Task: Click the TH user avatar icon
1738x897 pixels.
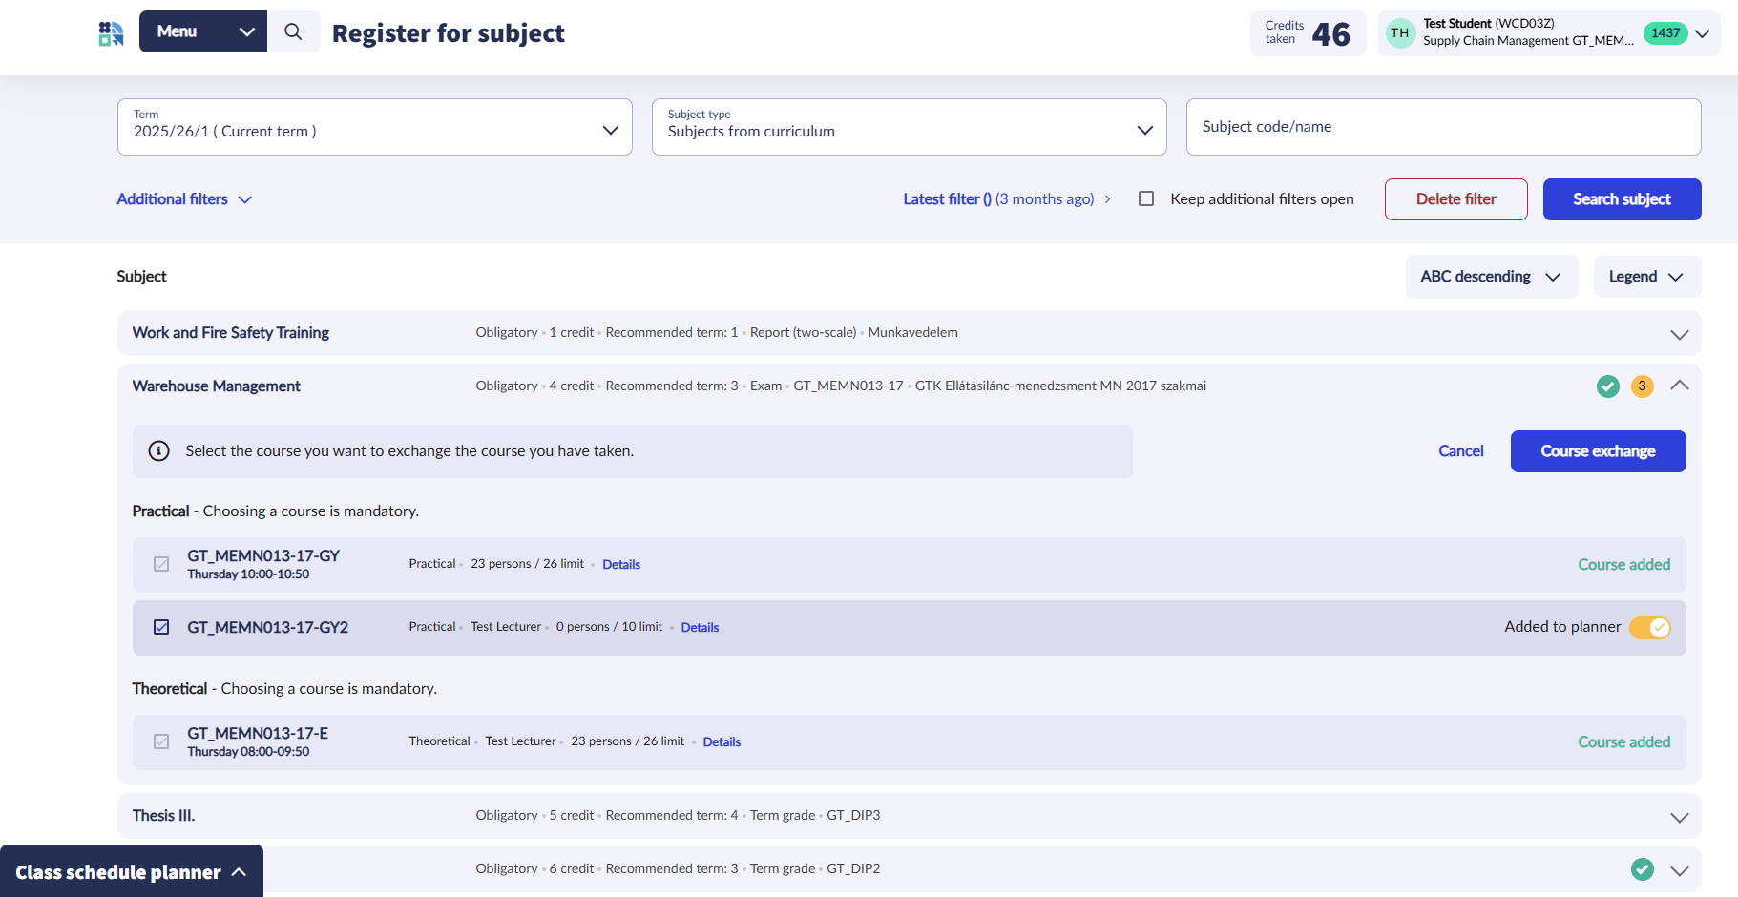Action: coord(1399,33)
